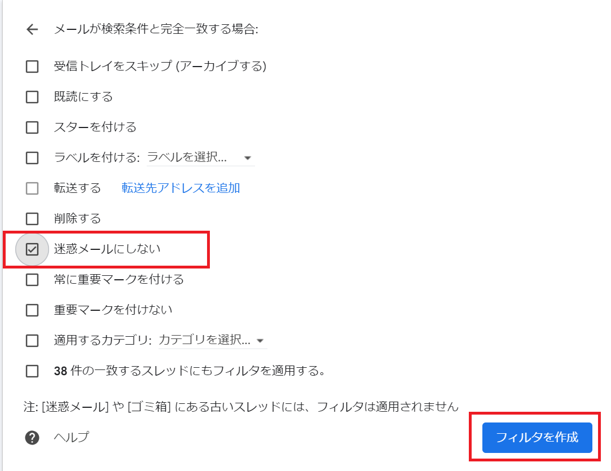Enable 既読にする checkbox
This screenshot has width=611, height=471.
32,97
